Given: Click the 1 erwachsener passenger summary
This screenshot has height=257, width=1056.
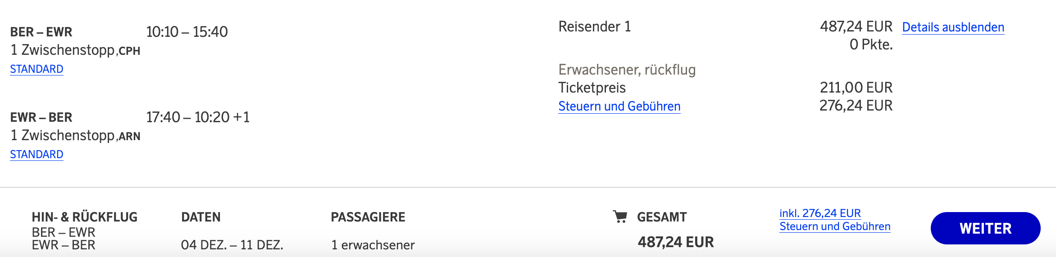Looking at the screenshot, I should [373, 245].
